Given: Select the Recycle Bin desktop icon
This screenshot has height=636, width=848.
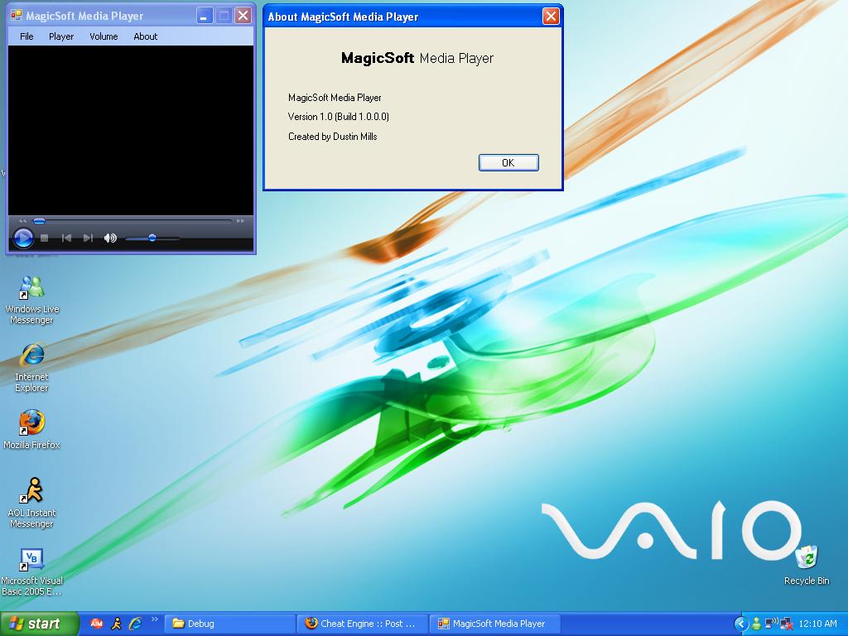Looking at the screenshot, I should point(807,565).
